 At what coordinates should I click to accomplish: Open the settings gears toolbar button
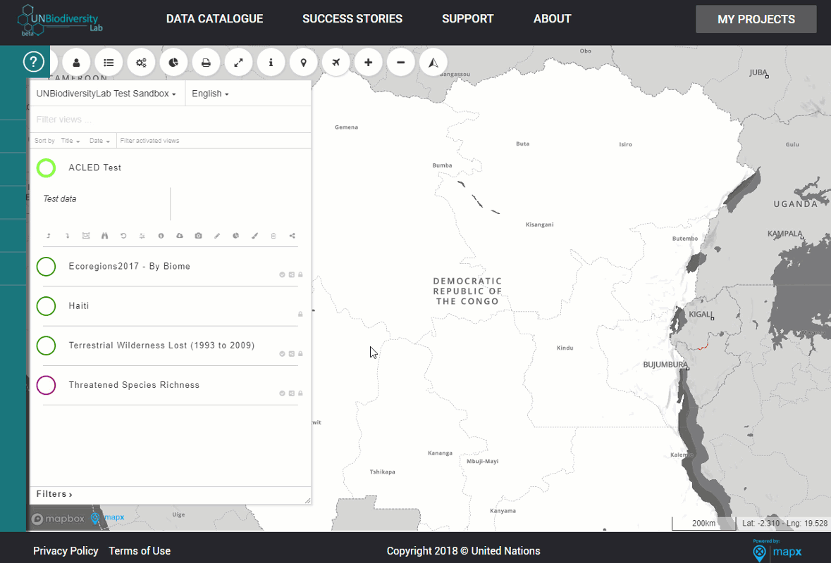pos(141,63)
